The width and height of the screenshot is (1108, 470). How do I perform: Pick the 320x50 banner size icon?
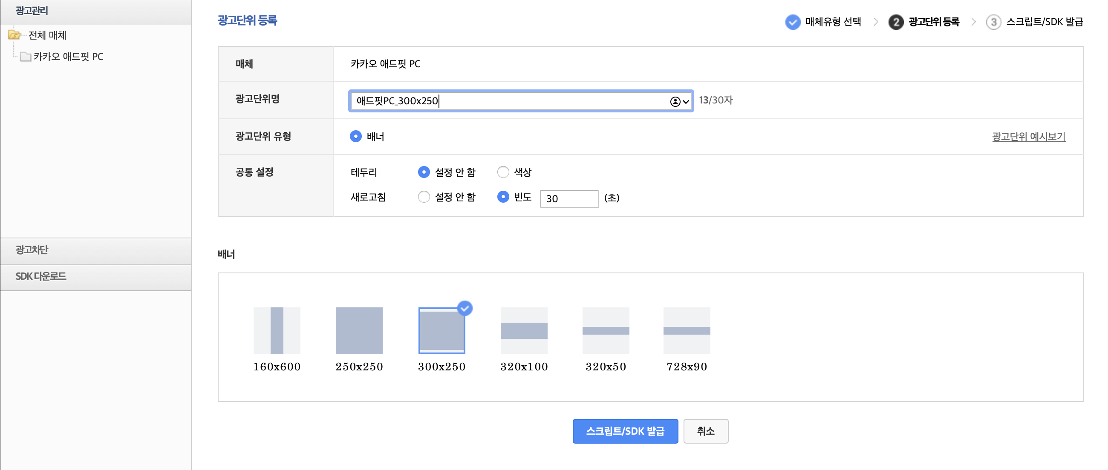pyautogui.click(x=605, y=330)
